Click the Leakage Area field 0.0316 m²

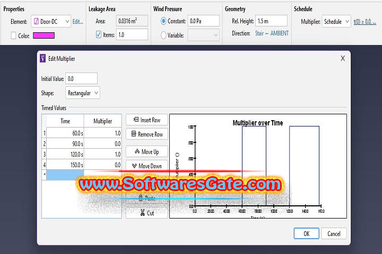pyautogui.click(x=132, y=21)
